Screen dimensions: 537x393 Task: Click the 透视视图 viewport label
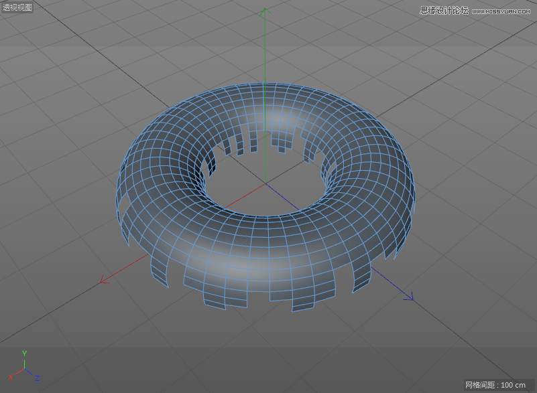coord(17,7)
